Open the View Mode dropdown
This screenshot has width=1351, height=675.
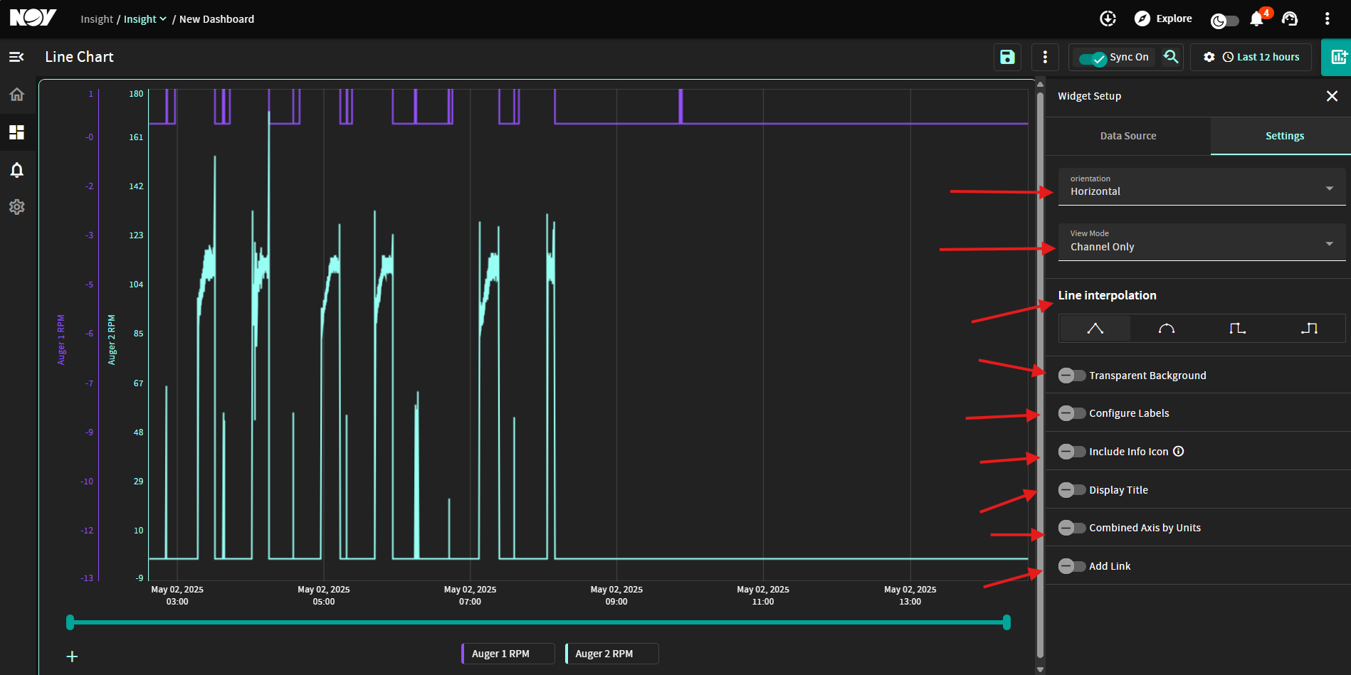pyautogui.click(x=1202, y=242)
